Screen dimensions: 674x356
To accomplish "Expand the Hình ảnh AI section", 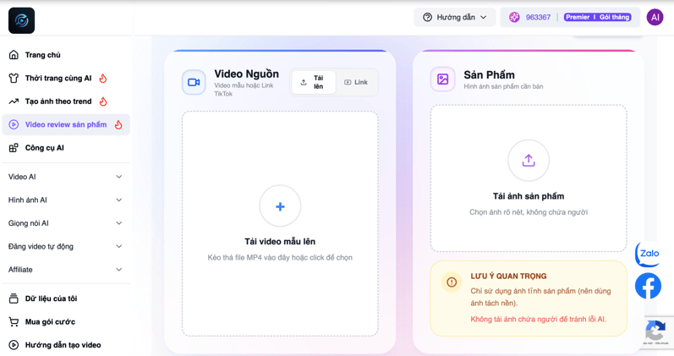I will tap(66, 200).
